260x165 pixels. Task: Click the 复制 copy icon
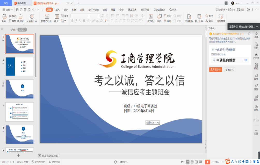[x=12, y=21]
